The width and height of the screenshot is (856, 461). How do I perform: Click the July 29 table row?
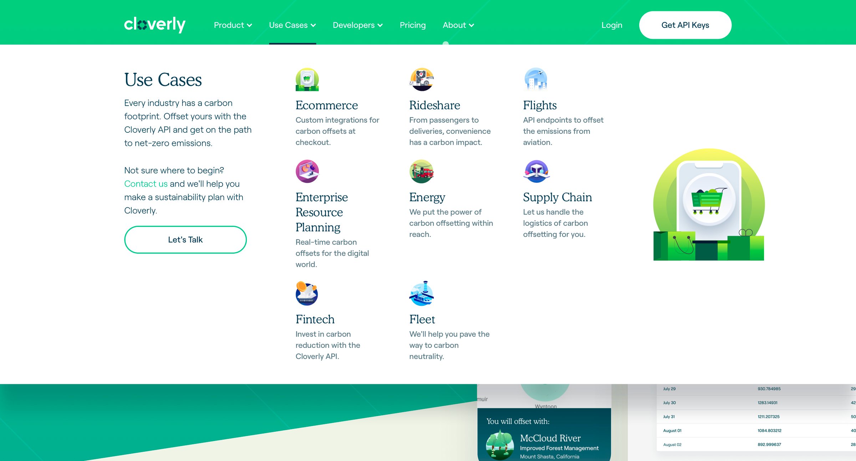click(756, 389)
